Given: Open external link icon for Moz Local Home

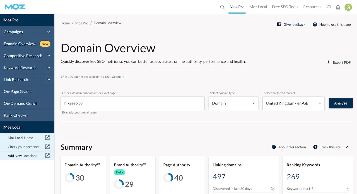Looking at the screenshot, I should (x=47, y=138).
